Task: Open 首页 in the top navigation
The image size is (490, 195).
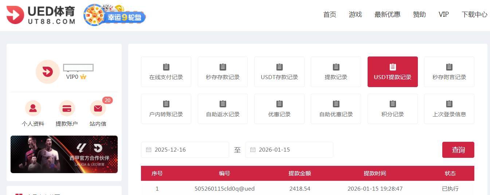Action: click(x=330, y=15)
